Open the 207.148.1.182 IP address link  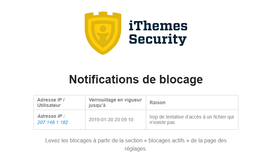[53, 122]
